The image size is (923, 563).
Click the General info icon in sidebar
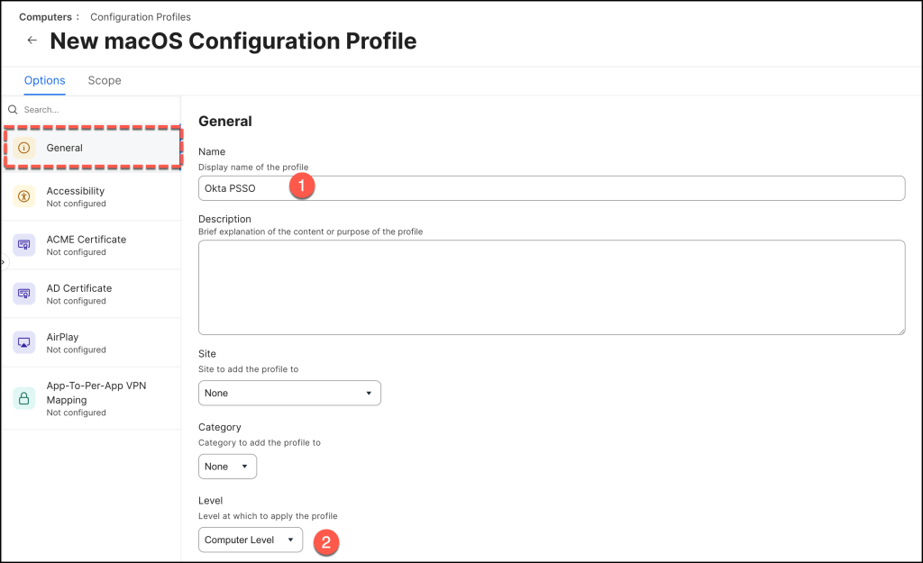24,148
